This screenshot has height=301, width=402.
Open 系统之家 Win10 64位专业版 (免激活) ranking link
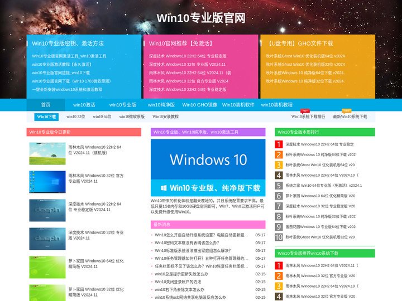click(323, 186)
